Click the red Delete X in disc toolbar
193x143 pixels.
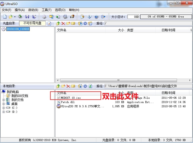coord(63,23)
